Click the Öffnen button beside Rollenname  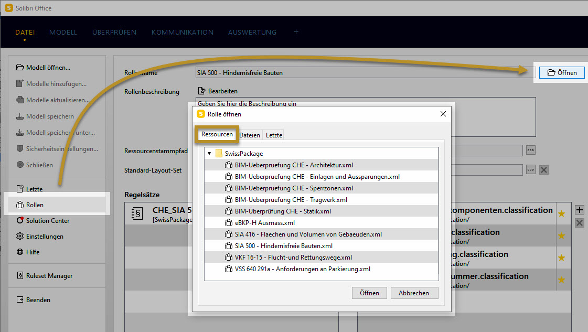pyautogui.click(x=562, y=73)
